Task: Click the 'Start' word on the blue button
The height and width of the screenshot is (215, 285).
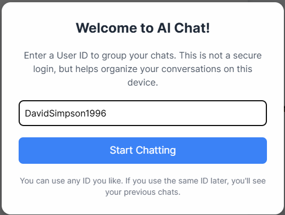Action: (121, 150)
